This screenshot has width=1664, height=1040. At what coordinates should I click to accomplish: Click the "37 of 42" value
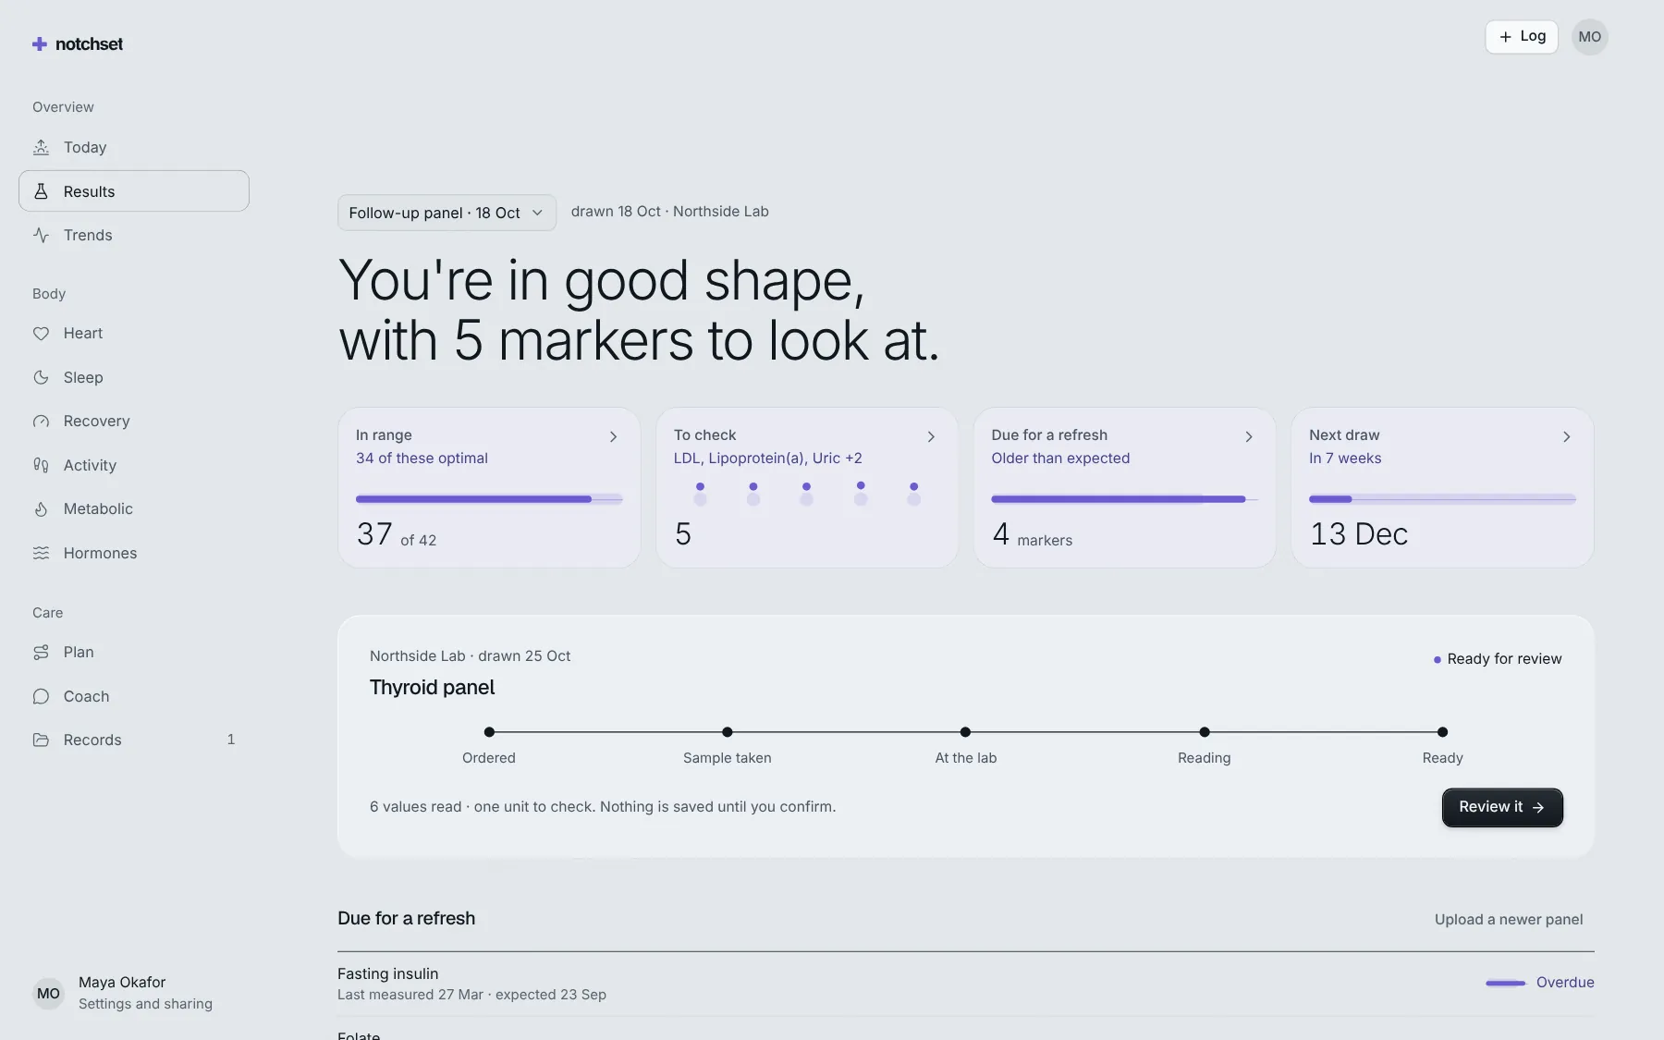pyautogui.click(x=397, y=534)
